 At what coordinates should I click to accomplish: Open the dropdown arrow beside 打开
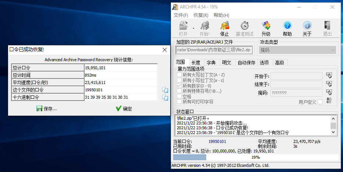pyautogui.click(x=194, y=28)
